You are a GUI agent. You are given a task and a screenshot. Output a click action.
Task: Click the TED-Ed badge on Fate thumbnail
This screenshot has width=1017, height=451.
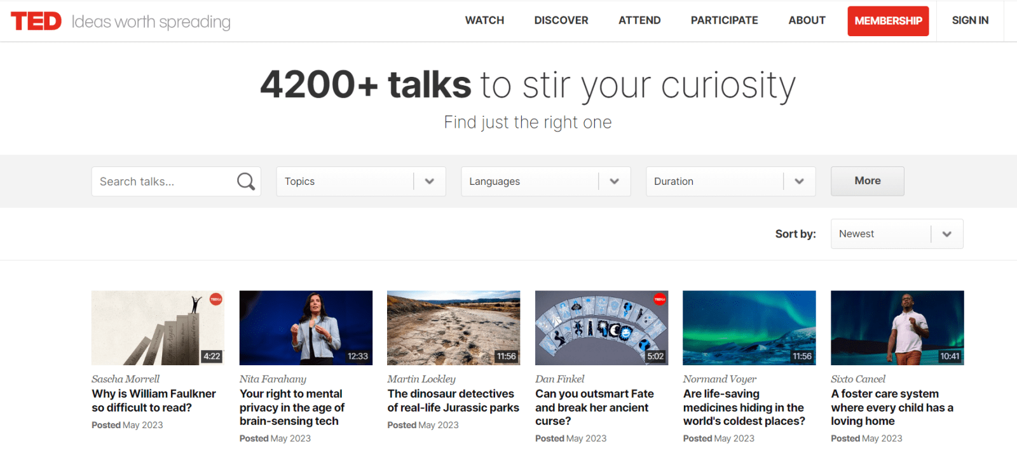tap(659, 299)
